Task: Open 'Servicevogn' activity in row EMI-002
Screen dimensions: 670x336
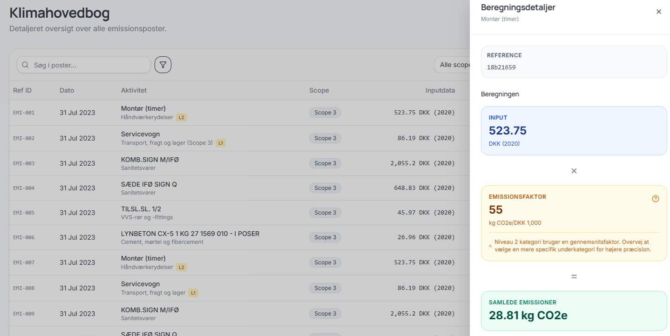Action: coord(140,134)
